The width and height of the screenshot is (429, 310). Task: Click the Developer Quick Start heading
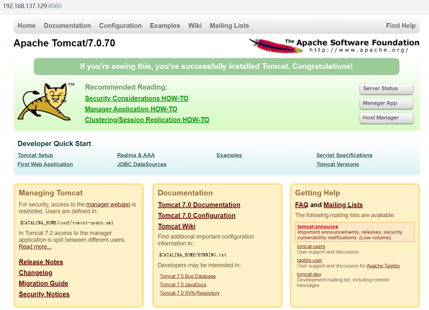pyautogui.click(x=54, y=143)
